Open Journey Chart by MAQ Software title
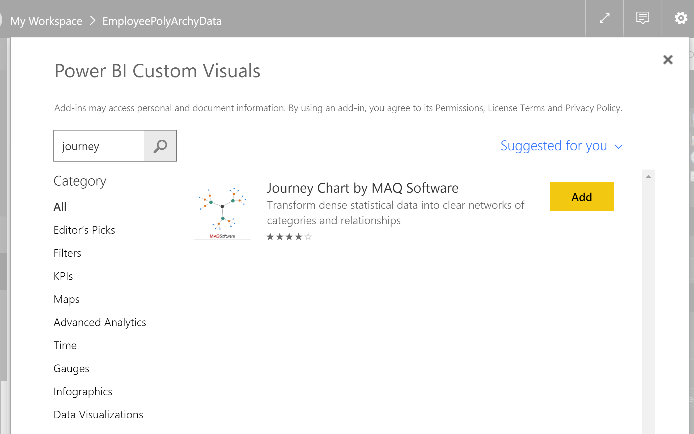694x434 pixels. [362, 188]
